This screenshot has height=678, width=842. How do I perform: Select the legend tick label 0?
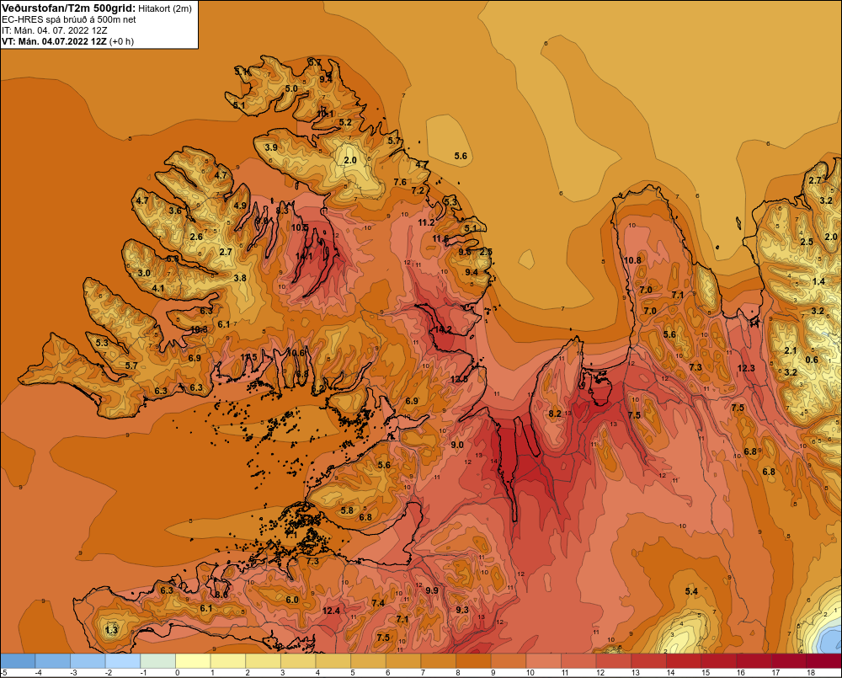pos(178,673)
